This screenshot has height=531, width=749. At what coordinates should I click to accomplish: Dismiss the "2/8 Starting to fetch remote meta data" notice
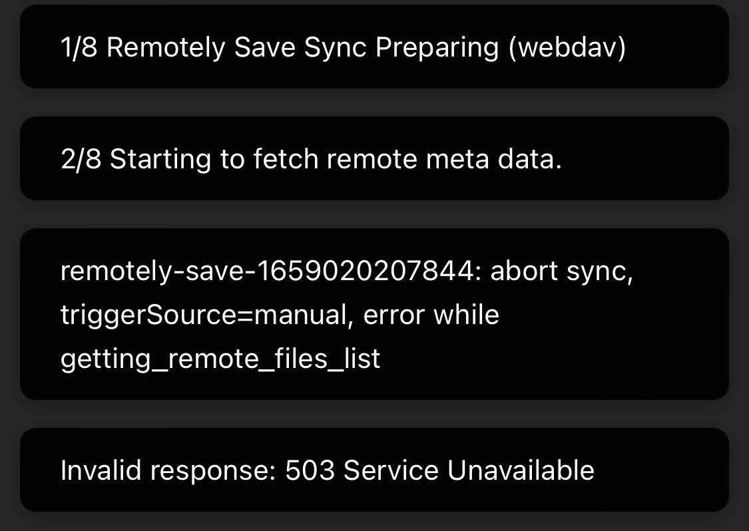[374, 158]
